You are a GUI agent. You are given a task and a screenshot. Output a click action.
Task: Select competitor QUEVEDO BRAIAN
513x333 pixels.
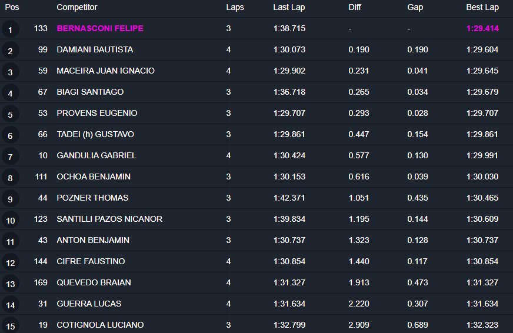tap(94, 282)
